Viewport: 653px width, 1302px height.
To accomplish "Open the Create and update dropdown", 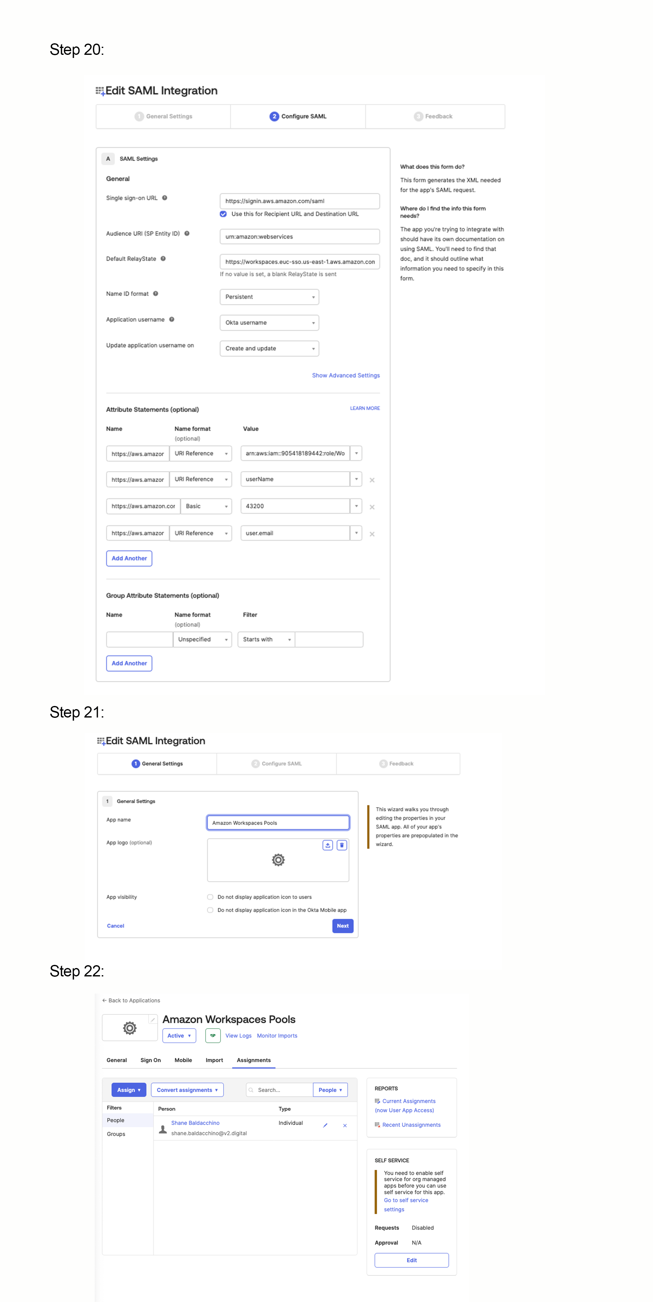I will pos(269,349).
